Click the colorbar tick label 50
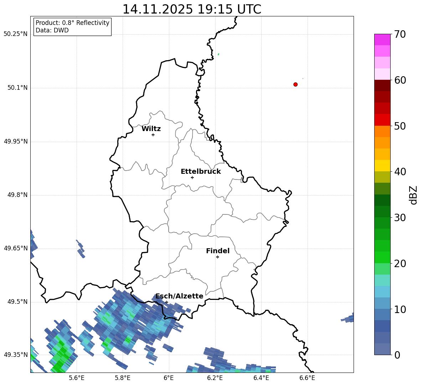Viewport: 422px width, 385px height. click(x=400, y=126)
